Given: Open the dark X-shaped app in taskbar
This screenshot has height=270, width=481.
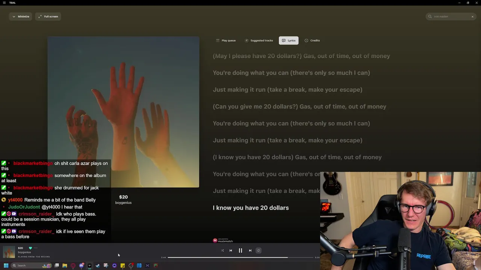Looking at the screenshot, I should point(147,265).
